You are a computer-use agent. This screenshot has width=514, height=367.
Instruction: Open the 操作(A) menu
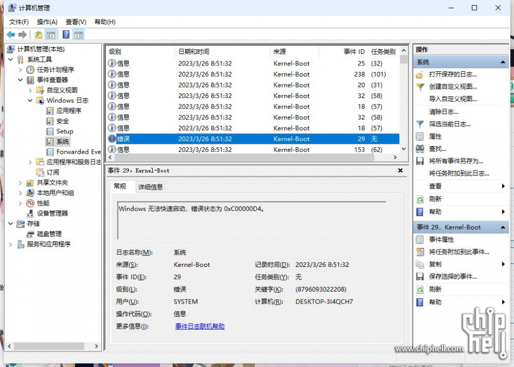(47, 22)
